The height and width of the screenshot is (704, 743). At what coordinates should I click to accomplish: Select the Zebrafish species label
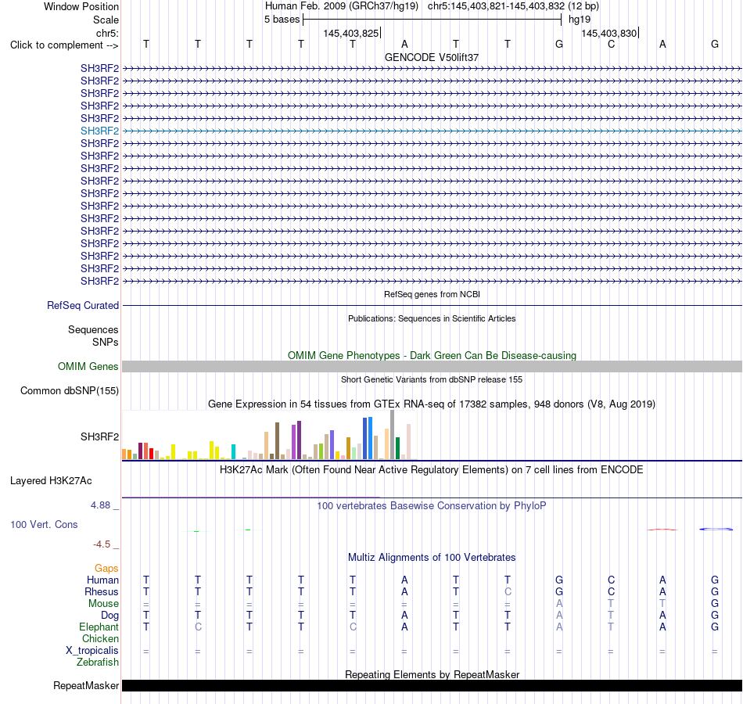(98, 663)
